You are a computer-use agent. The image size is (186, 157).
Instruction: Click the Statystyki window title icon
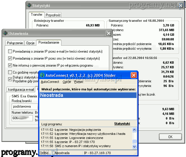tap(29, 5)
